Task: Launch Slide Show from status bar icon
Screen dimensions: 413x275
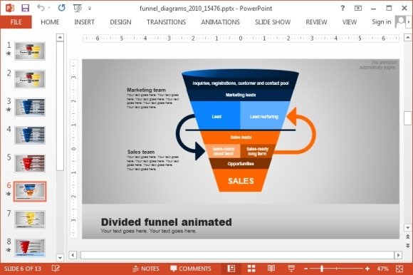Action: point(291,269)
